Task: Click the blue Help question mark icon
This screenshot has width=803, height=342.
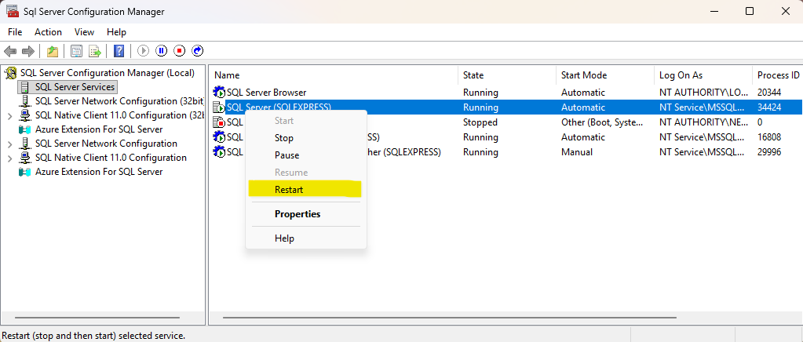Action: (119, 51)
